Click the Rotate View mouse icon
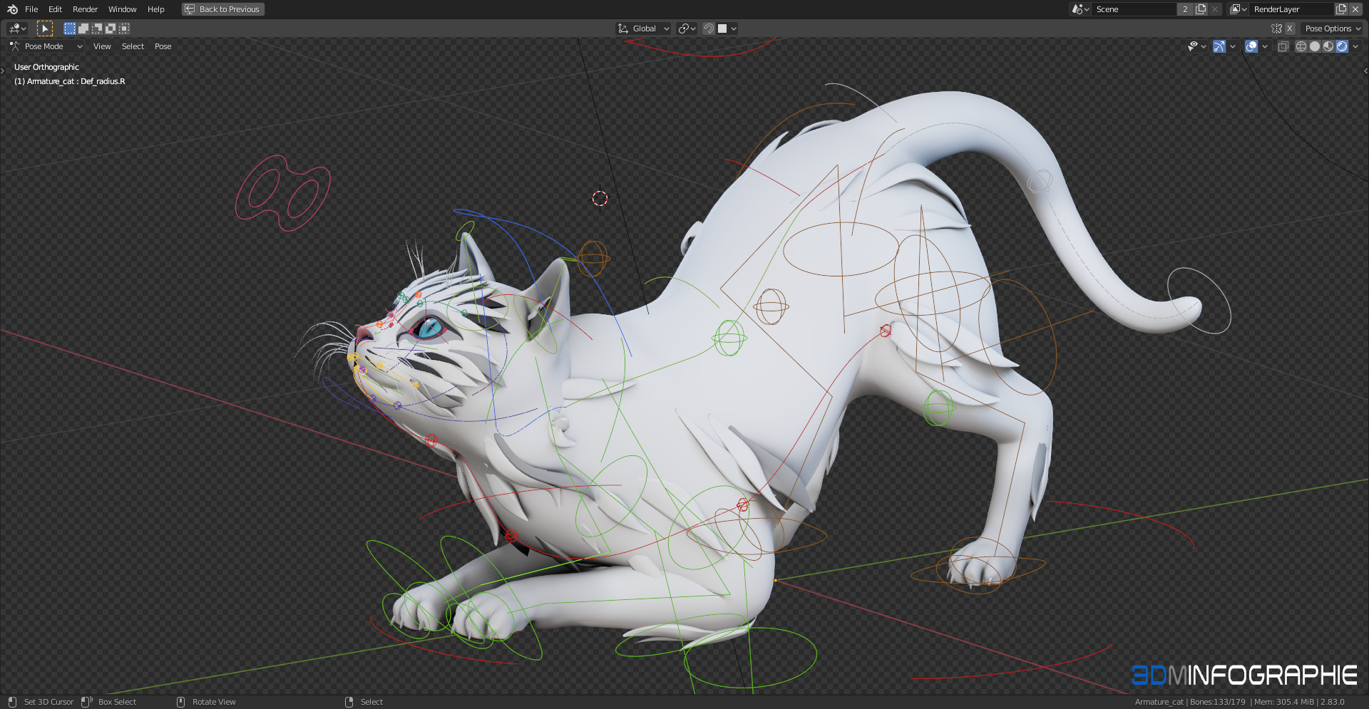 pyautogui.click(x=180, y=702)
